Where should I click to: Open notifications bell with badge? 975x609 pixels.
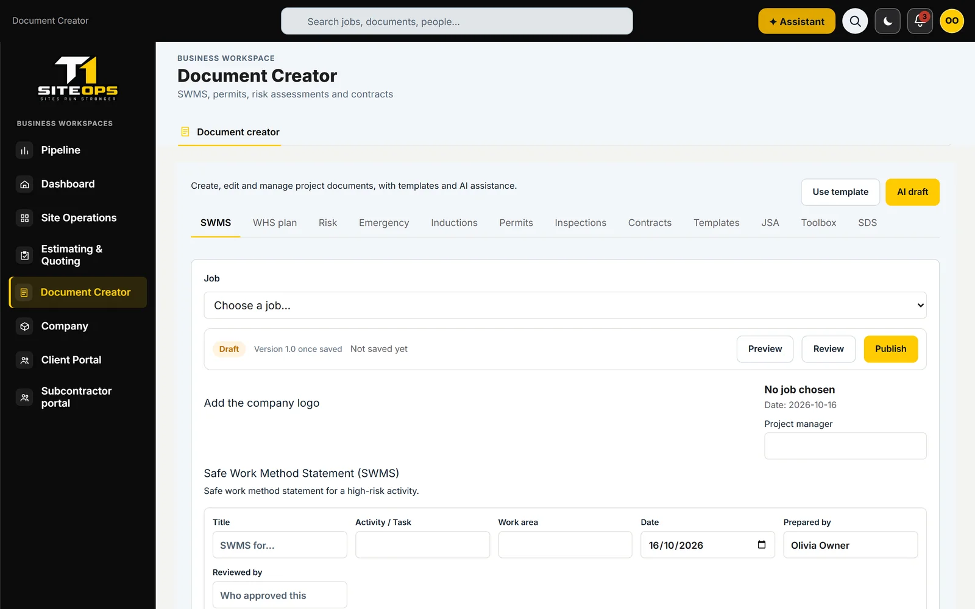click(x=920, y=21)
